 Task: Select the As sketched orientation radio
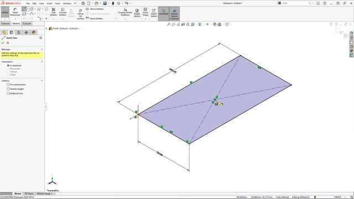click(8, 65)
